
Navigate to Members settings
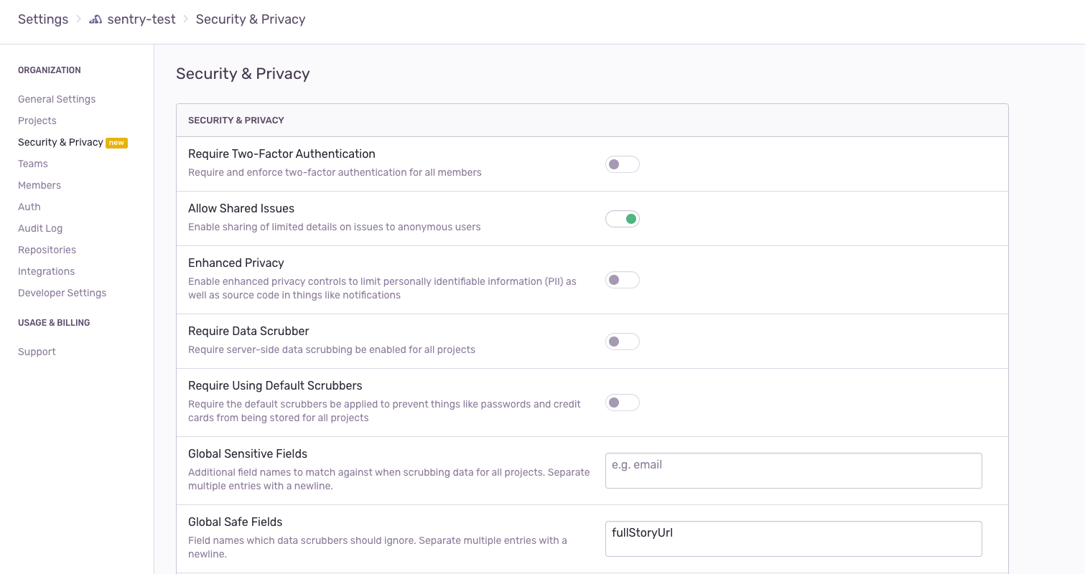click(x=39, y=185)
